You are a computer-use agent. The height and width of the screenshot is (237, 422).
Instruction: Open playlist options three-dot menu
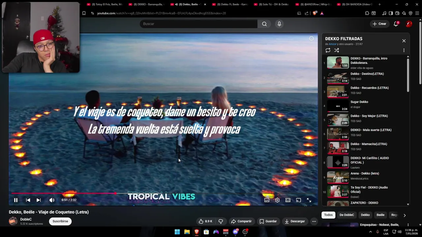click(404, 50)
